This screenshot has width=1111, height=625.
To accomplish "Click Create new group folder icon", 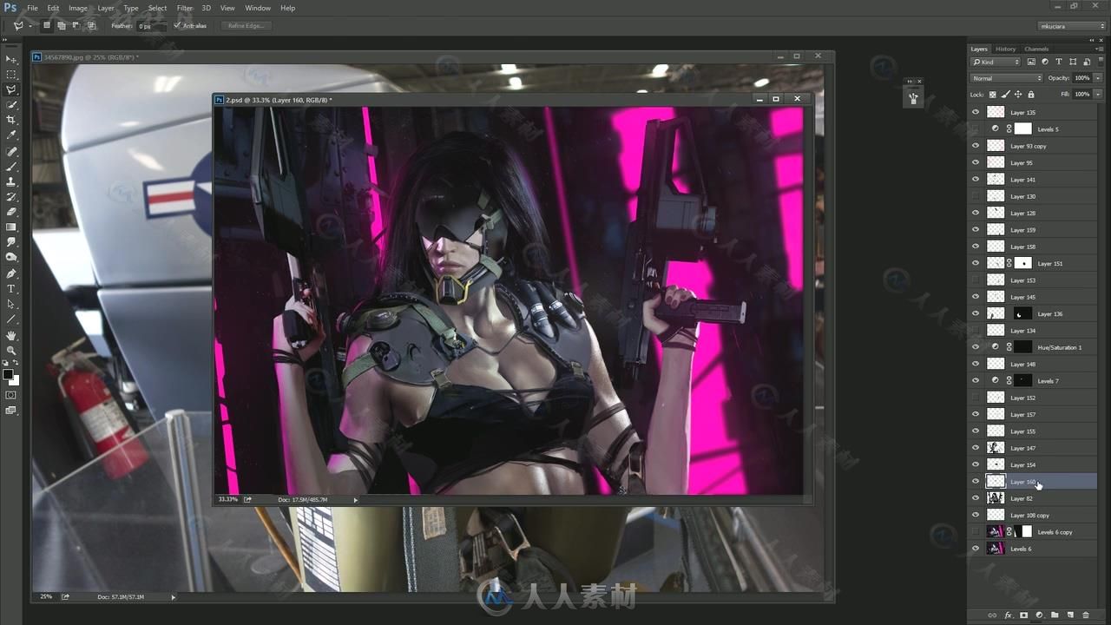I will point(1055,615).
